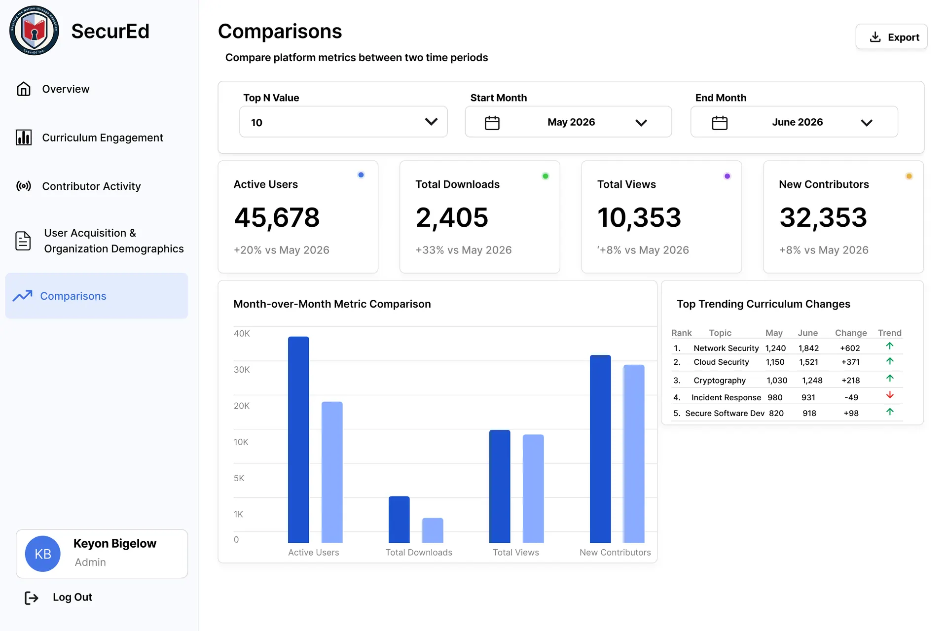Click the green dot on the Total Downloads card
The height and width of the screenshot is (631, 947).
click(546, 176)
